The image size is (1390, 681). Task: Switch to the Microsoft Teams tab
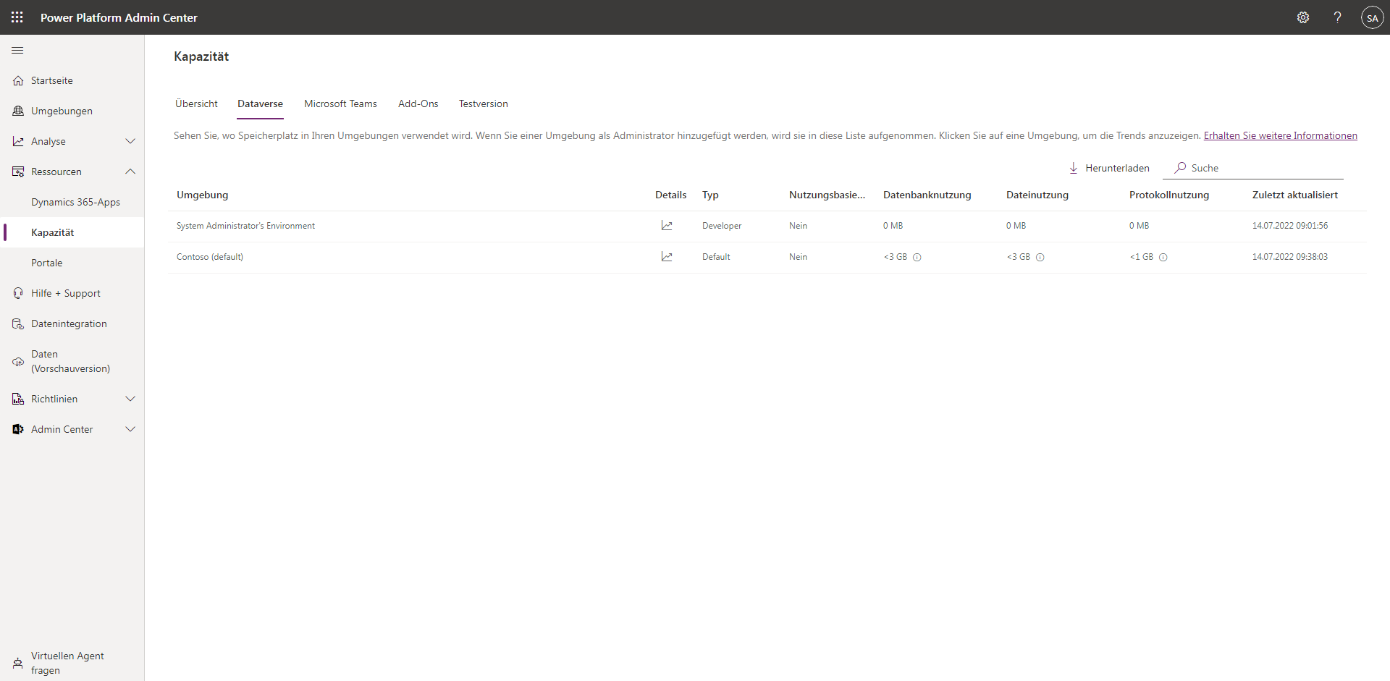pos(340,103)
